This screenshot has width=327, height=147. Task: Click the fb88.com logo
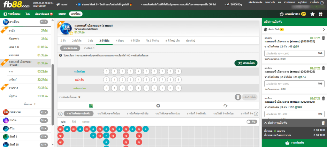coord(16,4)
